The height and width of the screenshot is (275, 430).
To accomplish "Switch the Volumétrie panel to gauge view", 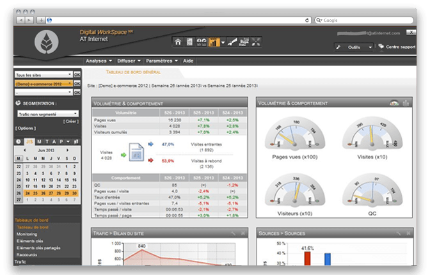I will pyautogui.click(x=394, y=103).
